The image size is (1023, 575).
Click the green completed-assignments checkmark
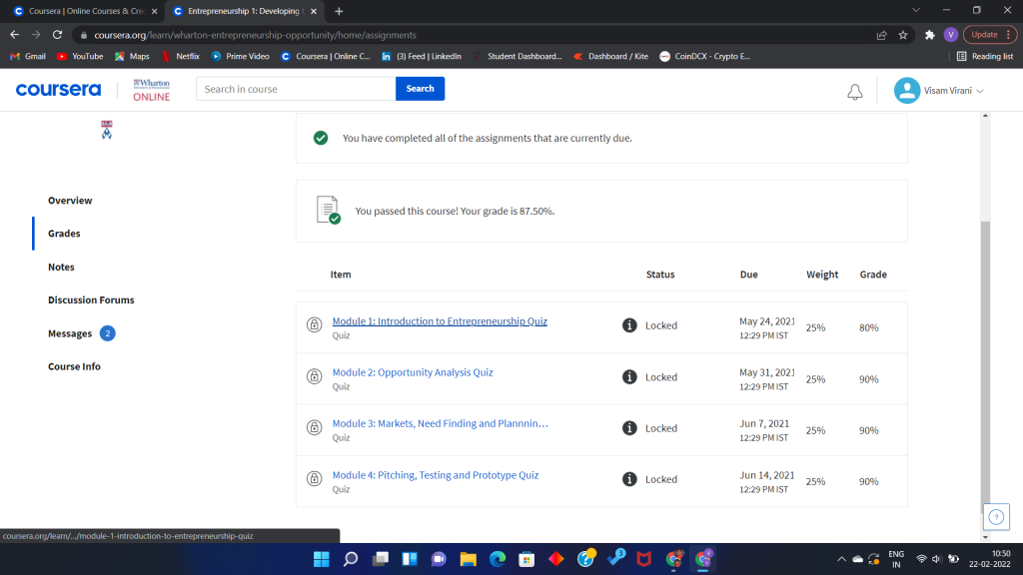(321, 138)
